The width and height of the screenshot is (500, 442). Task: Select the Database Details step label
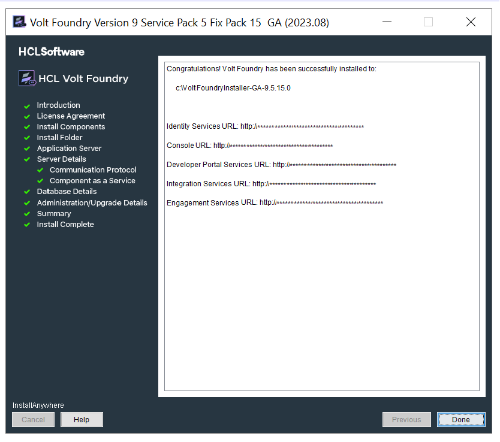67,192
